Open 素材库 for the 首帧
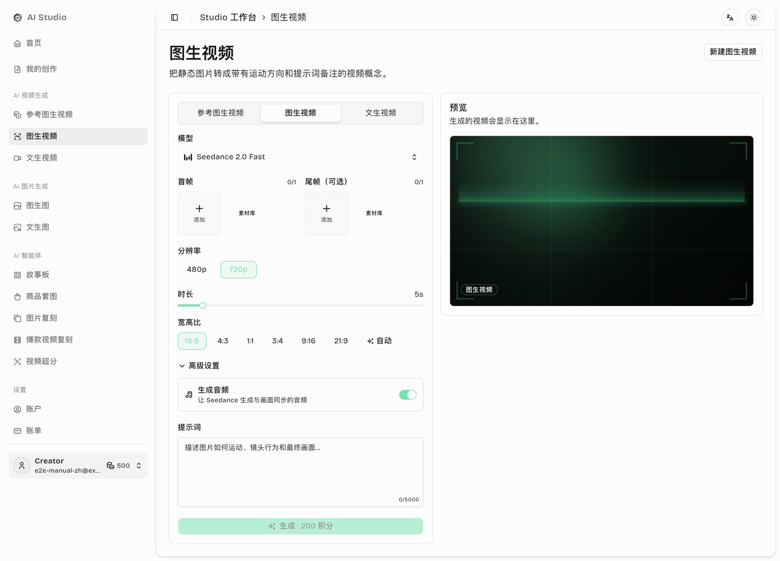This screenshot has width=780, height=561. pos(247,213)
